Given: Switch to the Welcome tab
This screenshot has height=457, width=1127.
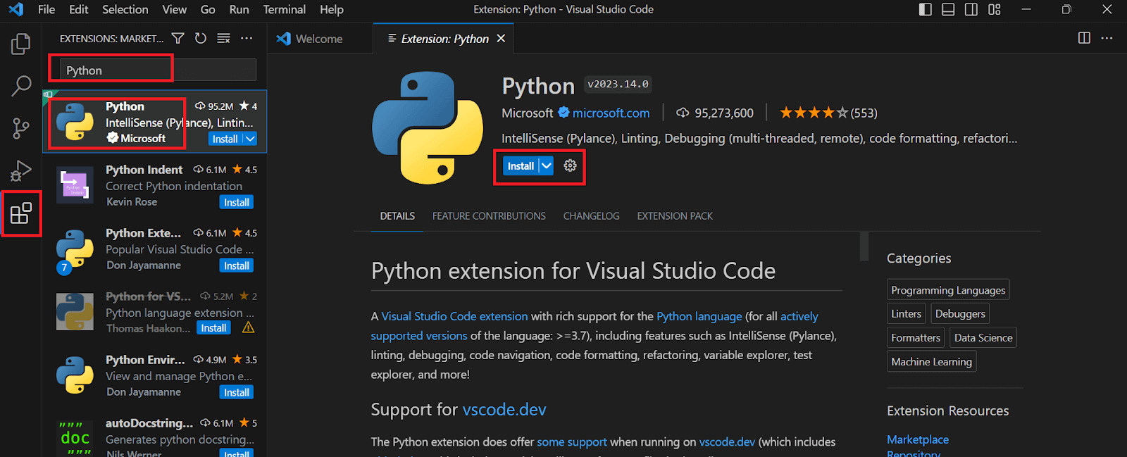Looking at the screenshot, I should pyautogui.click(x=320, y=38).
